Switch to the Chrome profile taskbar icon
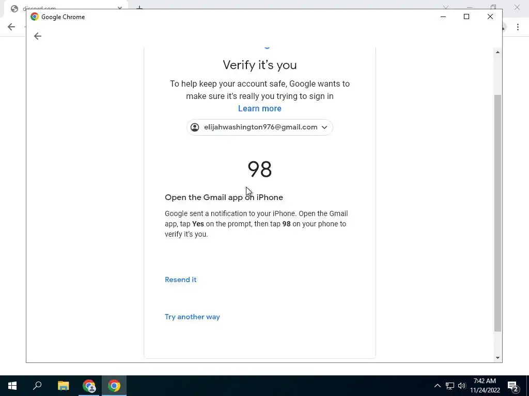 [x=89, y=386]
